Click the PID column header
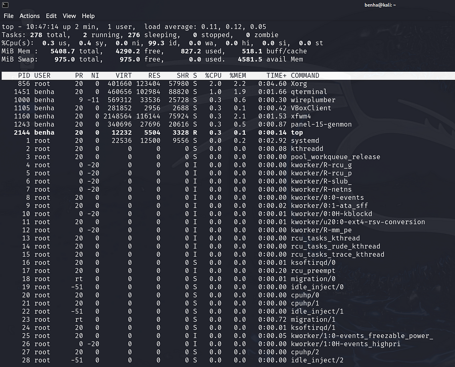 21,75
